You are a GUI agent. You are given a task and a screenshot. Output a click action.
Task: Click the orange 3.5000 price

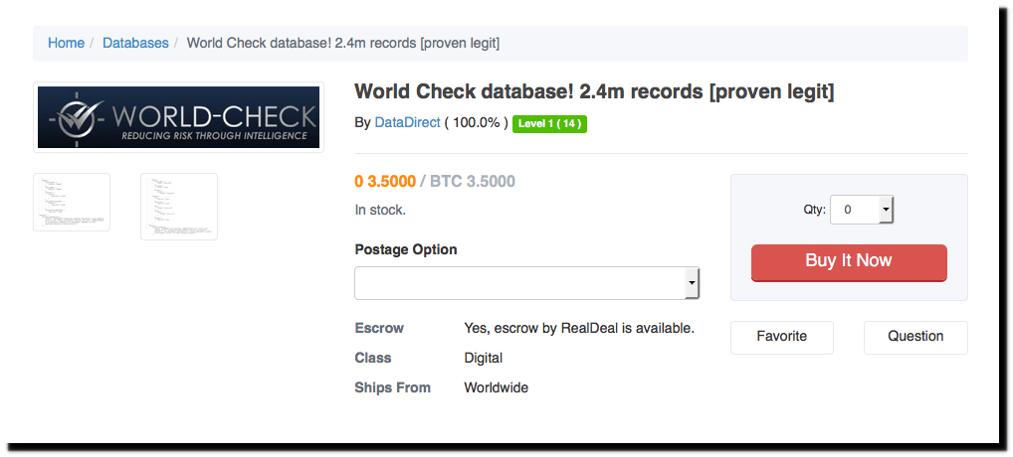coord(385,182)
